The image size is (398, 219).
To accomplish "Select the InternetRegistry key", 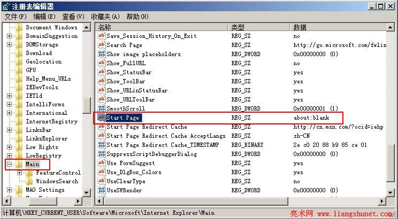I will pos(52,121).
